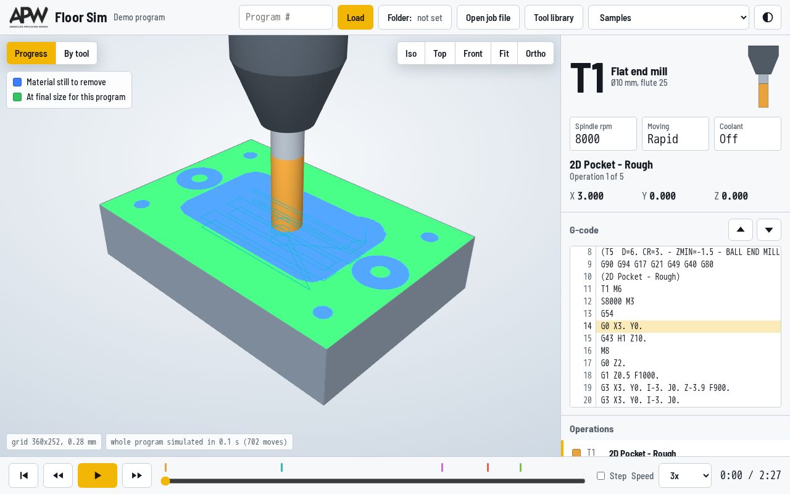Open the Samples dropdown
790x494 pixels.
tap(668, 17)
